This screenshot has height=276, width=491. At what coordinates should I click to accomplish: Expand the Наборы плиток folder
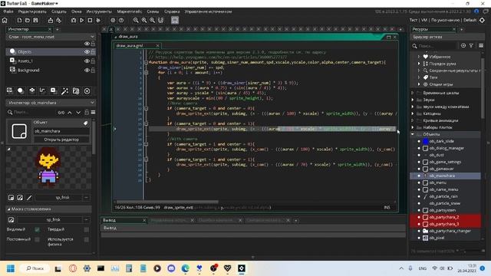coord(413,127)
